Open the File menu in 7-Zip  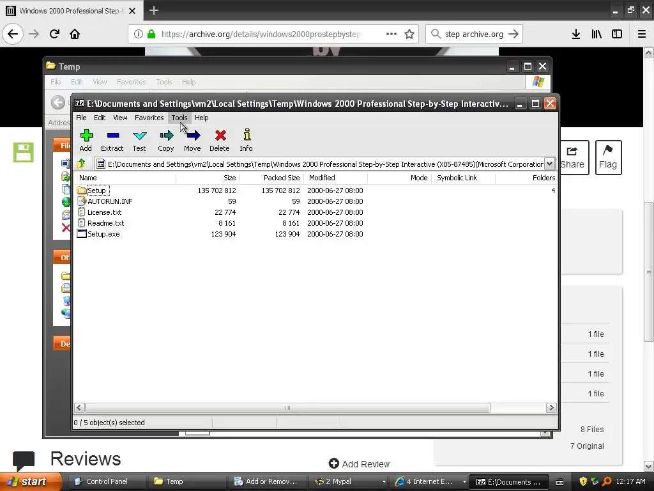[81, 118]
